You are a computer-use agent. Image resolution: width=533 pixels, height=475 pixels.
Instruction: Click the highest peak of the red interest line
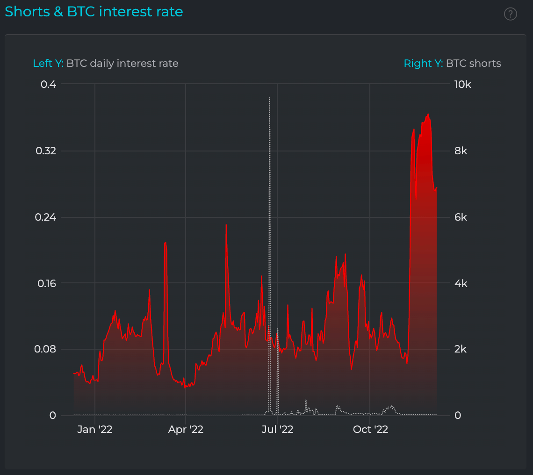[x=428, y=115]
